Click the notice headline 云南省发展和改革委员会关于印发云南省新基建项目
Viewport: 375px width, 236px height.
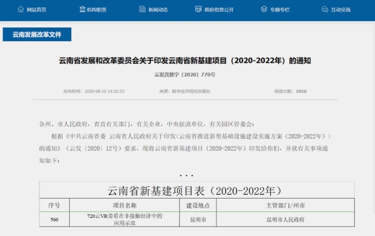tap(185, 61)
